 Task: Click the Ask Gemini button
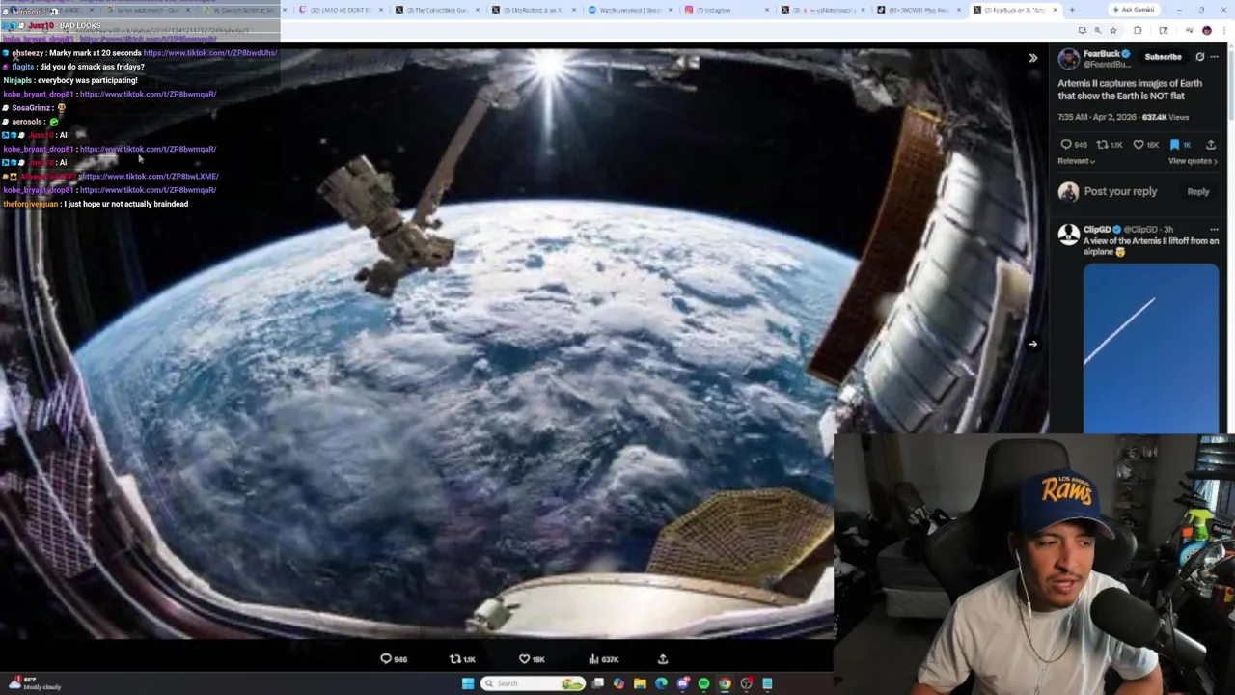coord(1135,10)
